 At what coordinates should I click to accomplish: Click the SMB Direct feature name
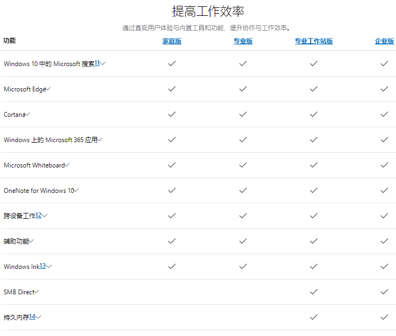(19, 292)
